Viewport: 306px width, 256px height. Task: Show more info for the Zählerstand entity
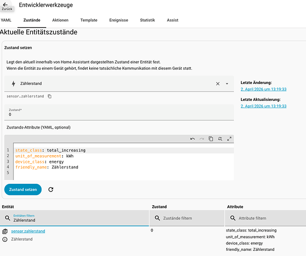click(5, 240)
